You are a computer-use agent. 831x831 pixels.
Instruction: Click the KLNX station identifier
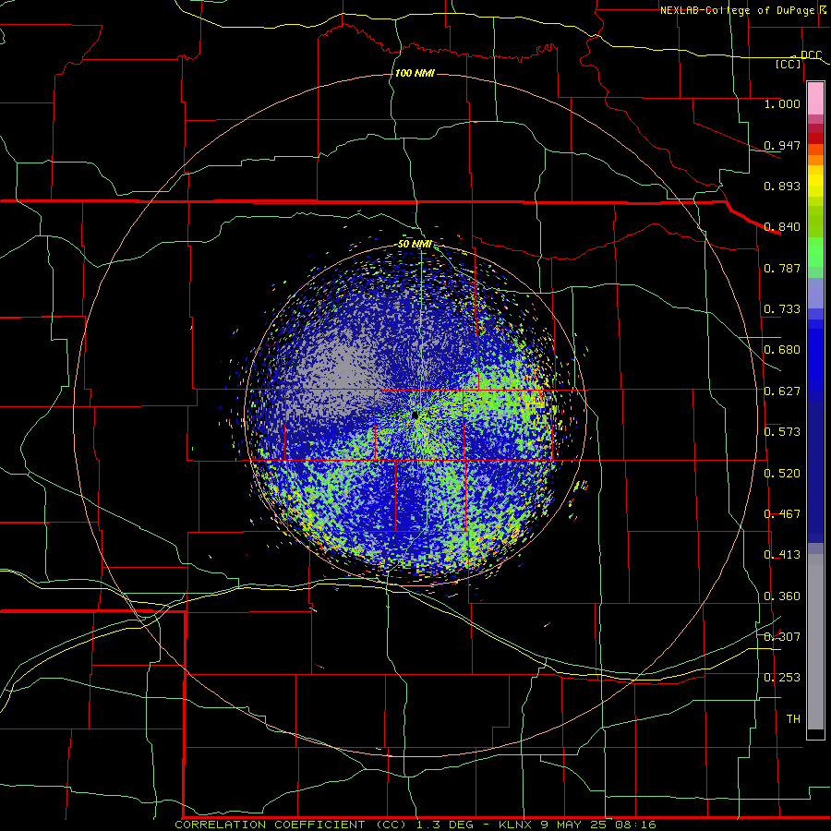tap(517, 825)
